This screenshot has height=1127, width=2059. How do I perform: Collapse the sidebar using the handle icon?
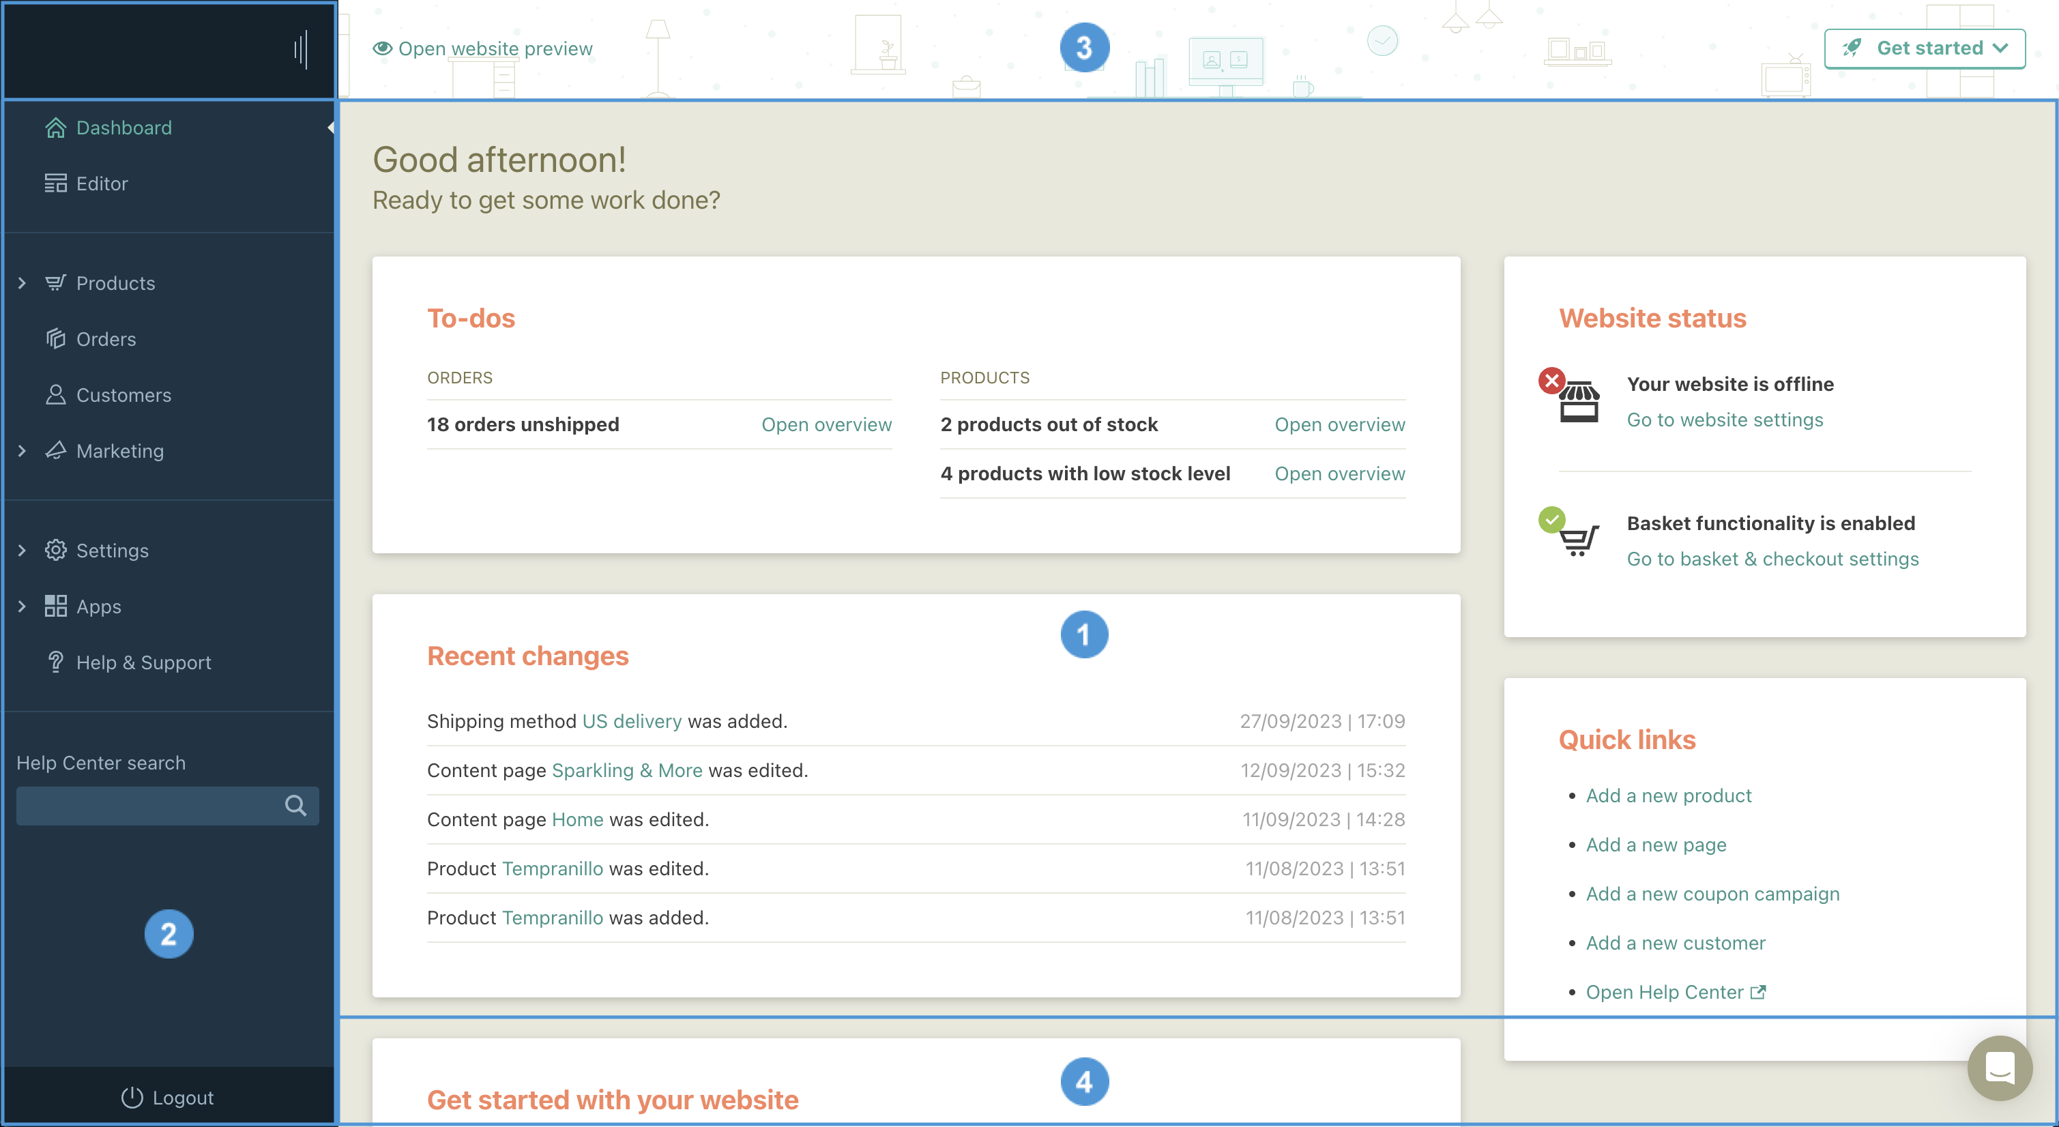(x=301, y=50)
